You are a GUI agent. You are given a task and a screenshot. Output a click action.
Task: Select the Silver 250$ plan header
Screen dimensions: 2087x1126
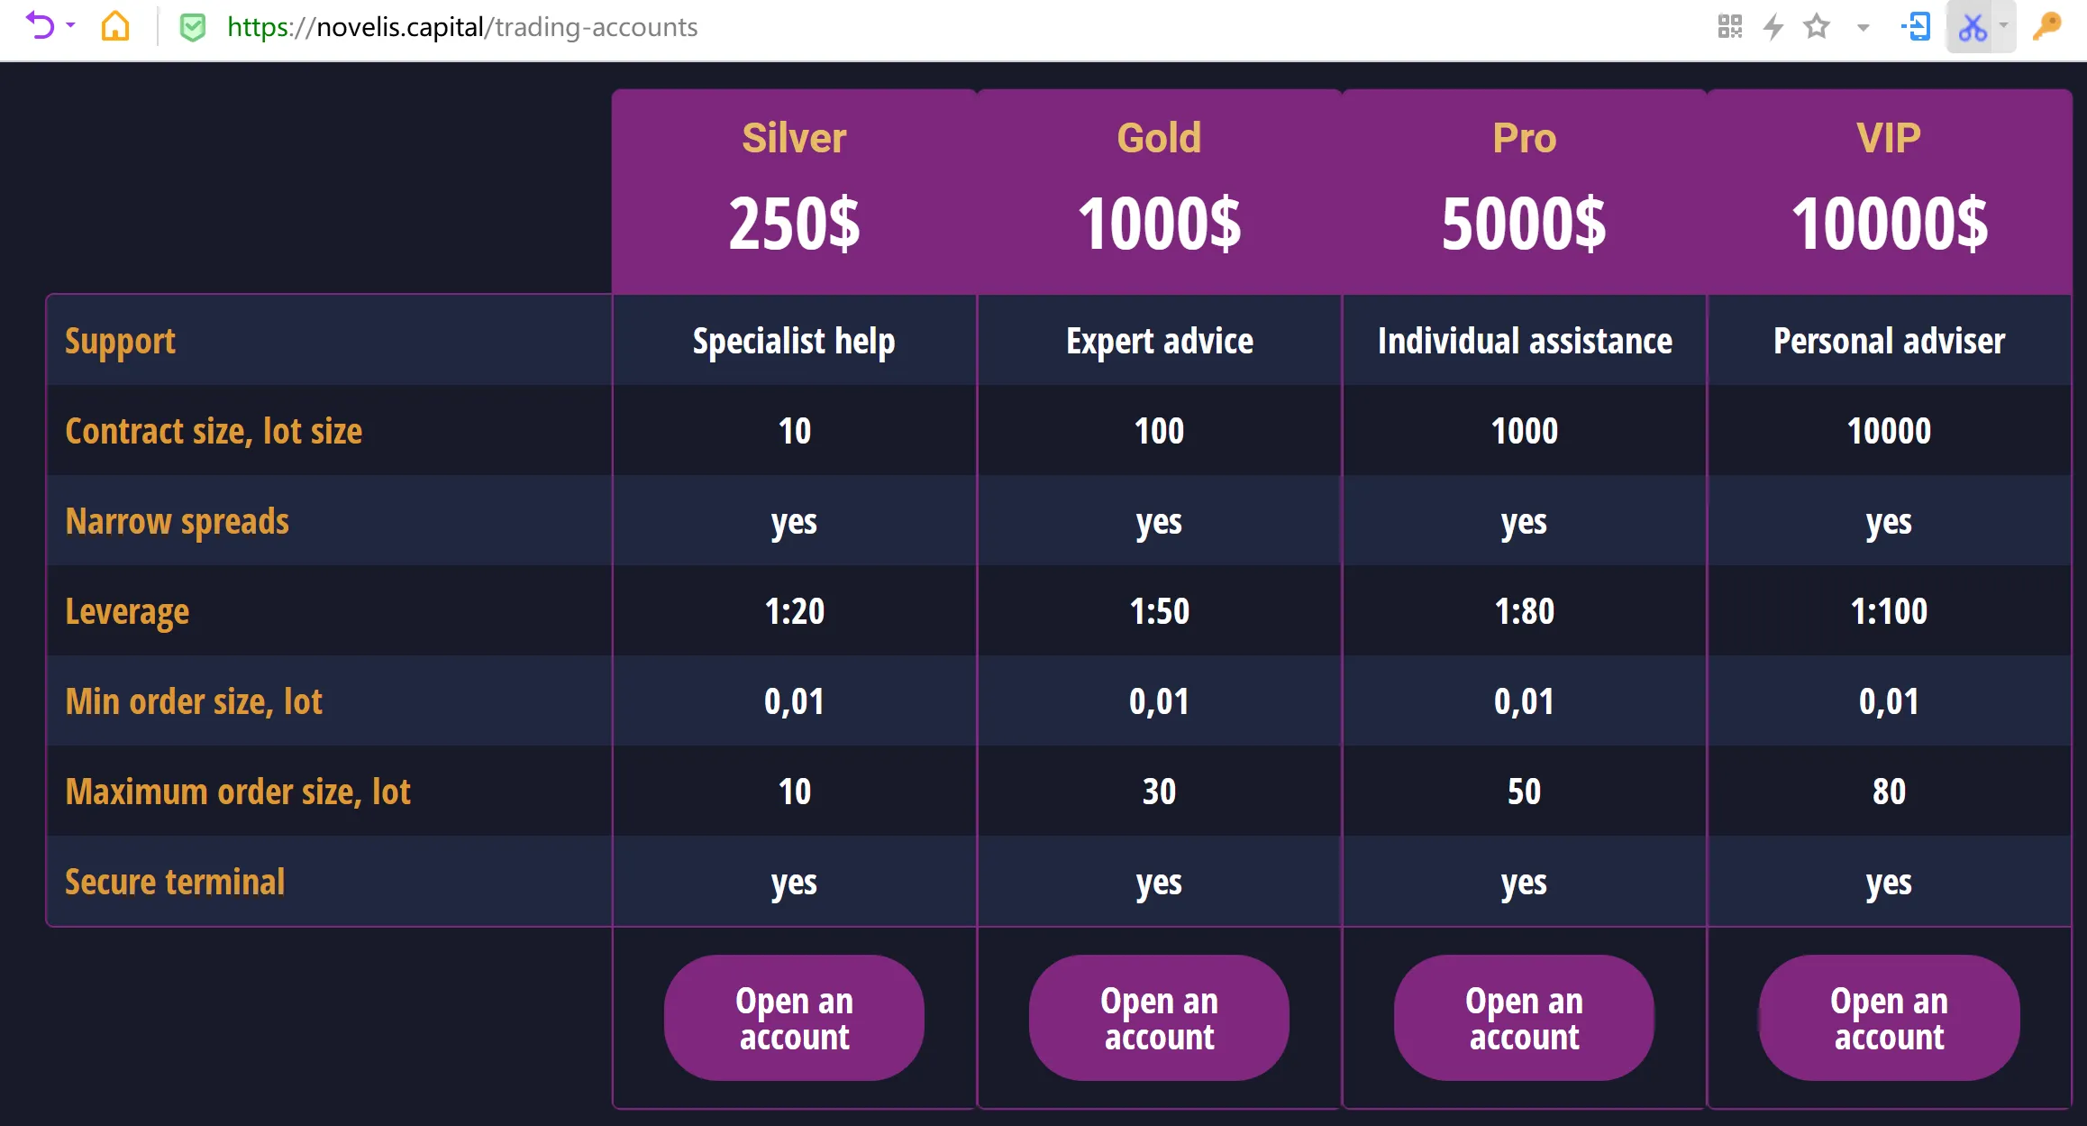(x=794, y=191)
